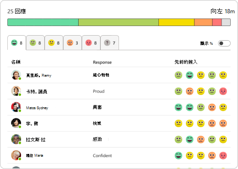Click fourth green emoji in Proud row
The image size is (238, 169).
click(x=212, y=91)
